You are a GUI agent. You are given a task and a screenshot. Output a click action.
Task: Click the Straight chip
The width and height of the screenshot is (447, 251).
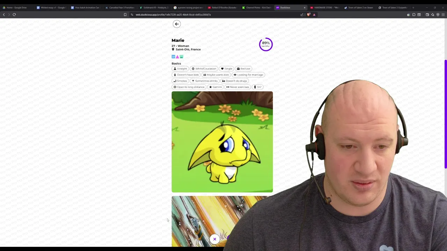coord(180,69)
